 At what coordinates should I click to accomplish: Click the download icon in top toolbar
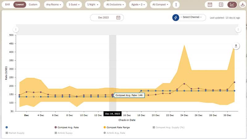[242, 5]
